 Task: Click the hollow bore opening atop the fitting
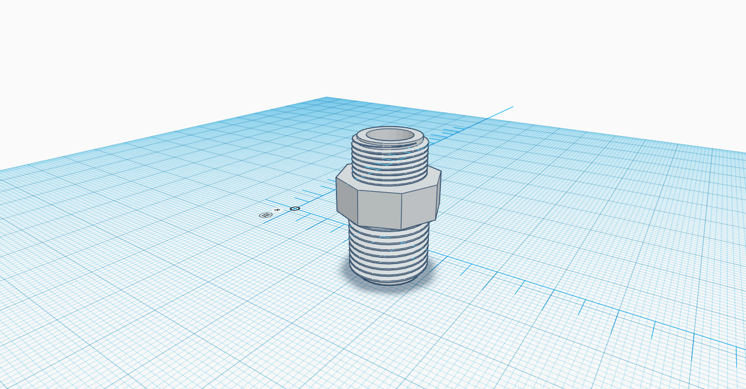click(390, 135)
